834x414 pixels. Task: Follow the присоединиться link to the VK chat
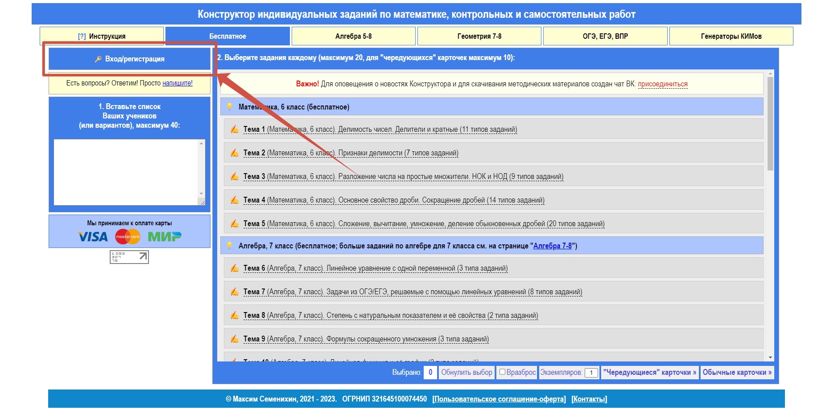click(662, 84)
